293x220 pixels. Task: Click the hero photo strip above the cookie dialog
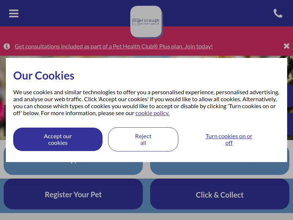click(x=146, y=57)
